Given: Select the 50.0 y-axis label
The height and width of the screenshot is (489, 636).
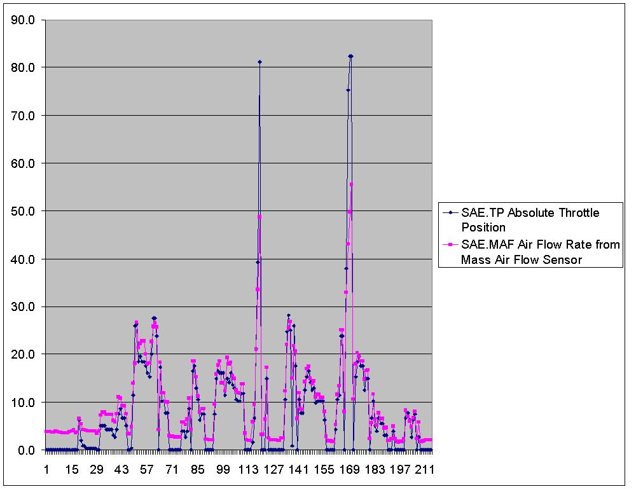Looking at the screenshot, I should click(x=23, y=211).
